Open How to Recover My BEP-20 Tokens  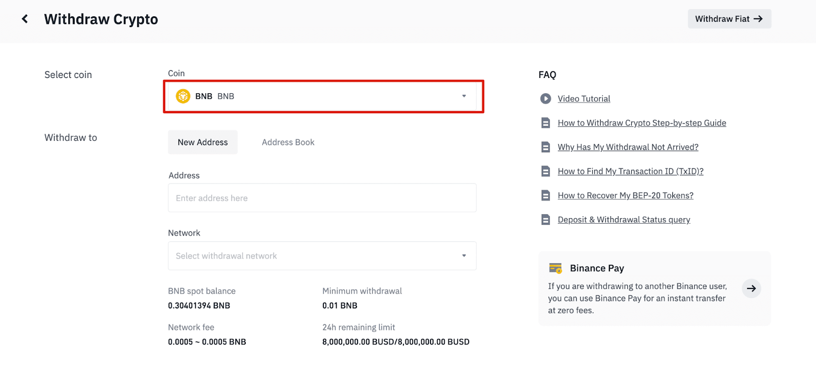tap(625, 195)
